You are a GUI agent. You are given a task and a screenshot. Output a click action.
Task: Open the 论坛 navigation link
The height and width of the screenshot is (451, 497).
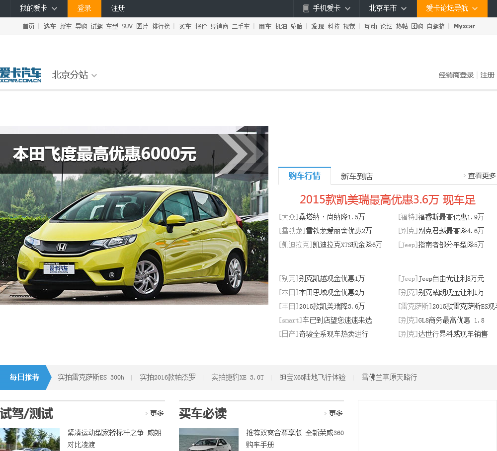(386, 26)
